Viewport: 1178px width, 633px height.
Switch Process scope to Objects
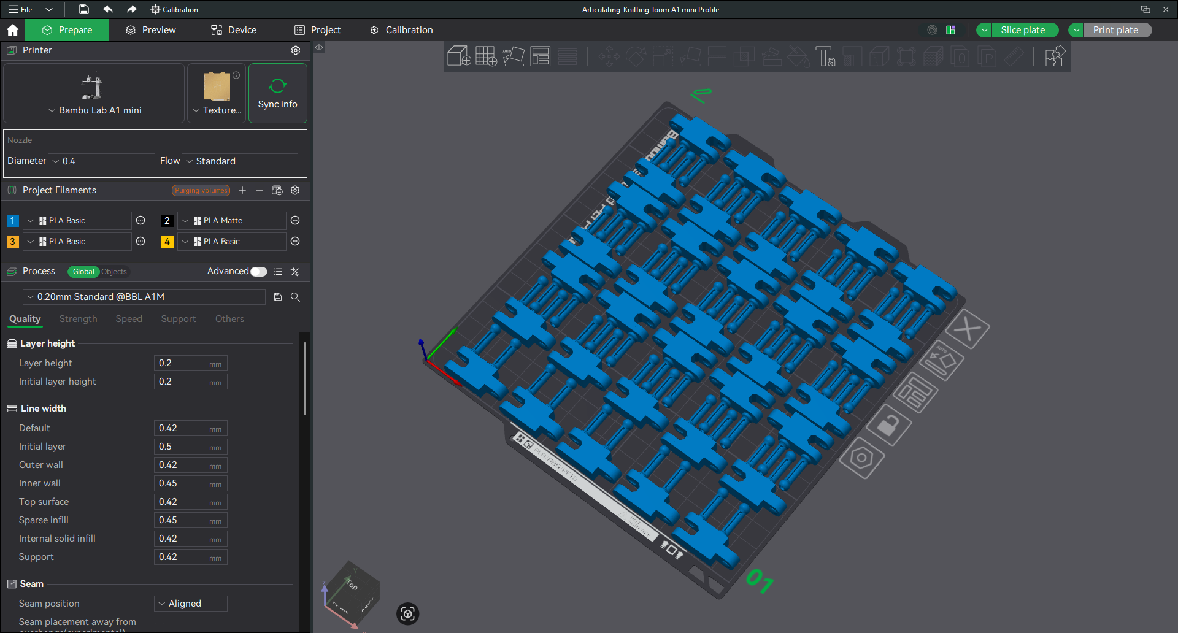[x=114, y=272]
